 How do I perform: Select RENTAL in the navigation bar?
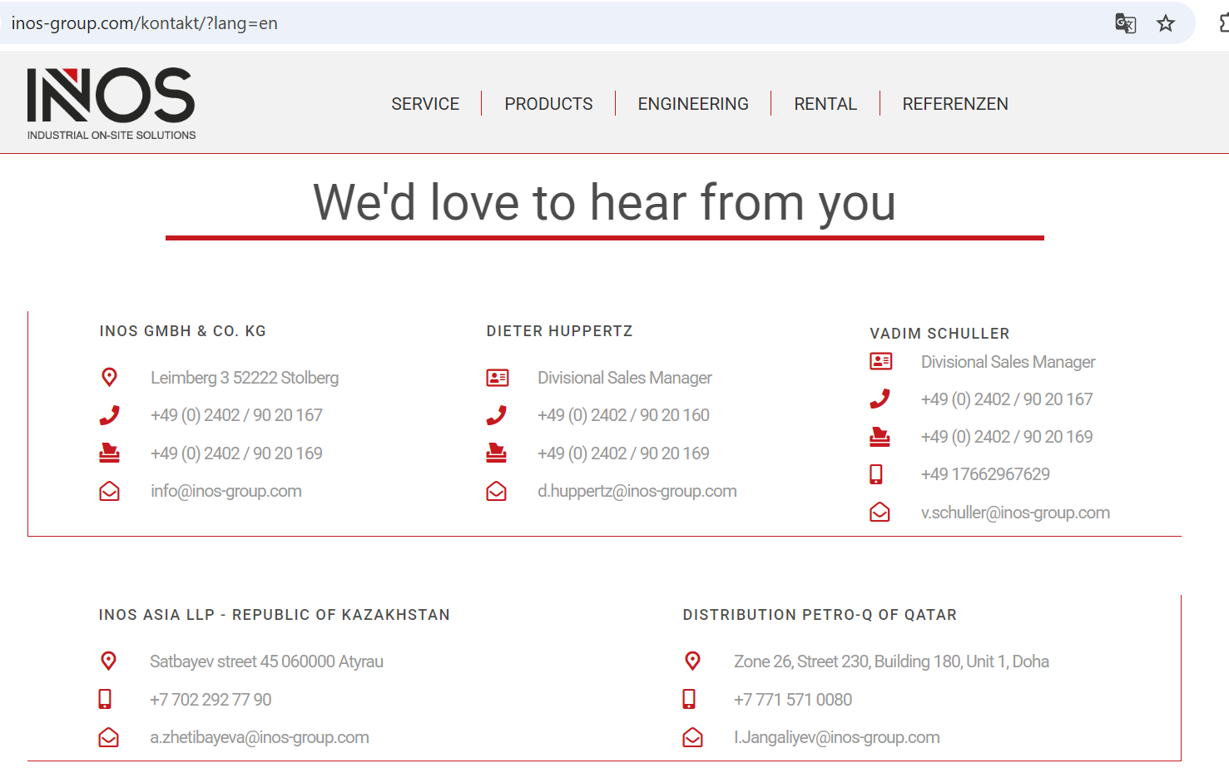825,104
